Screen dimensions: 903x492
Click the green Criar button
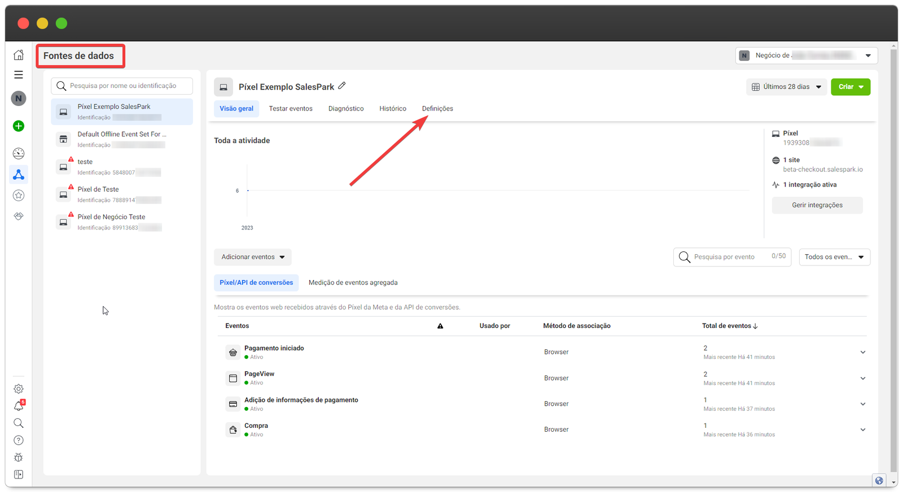[850, 87]
